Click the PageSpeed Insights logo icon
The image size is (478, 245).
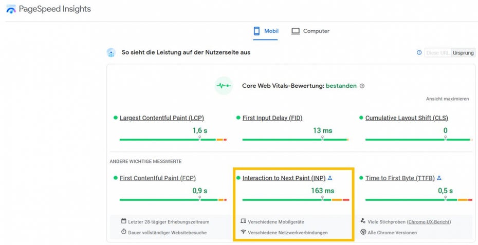[x=11, y=9]
